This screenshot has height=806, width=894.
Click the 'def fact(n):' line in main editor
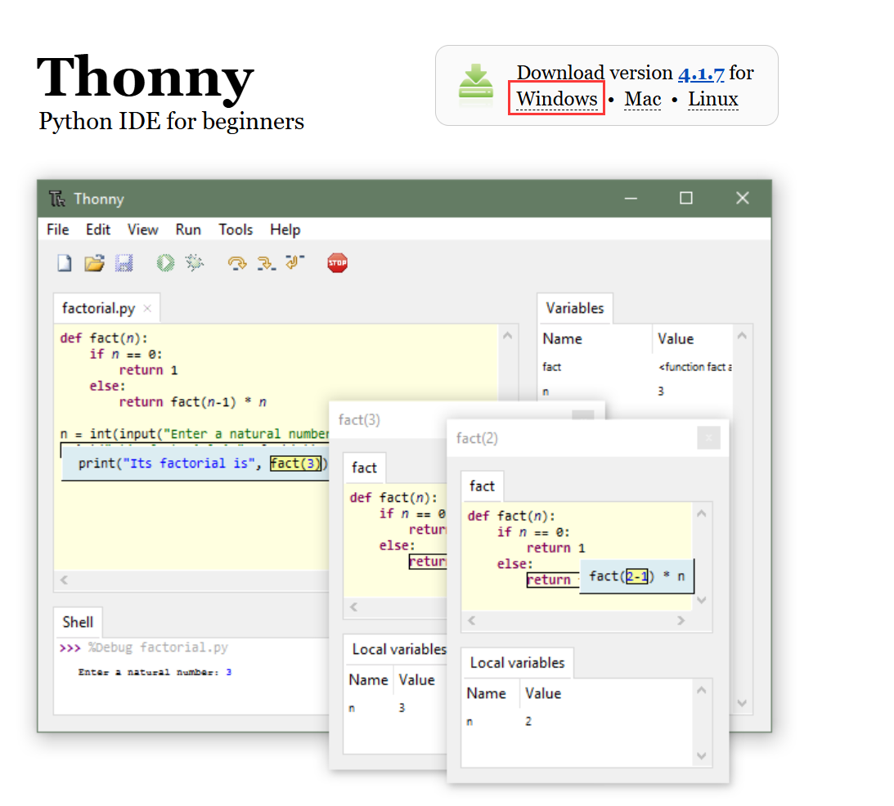click(104, 338)
